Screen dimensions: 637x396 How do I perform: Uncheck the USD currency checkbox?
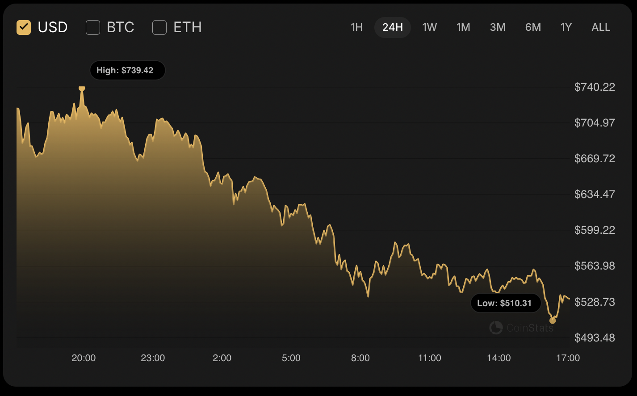point(24,27)
